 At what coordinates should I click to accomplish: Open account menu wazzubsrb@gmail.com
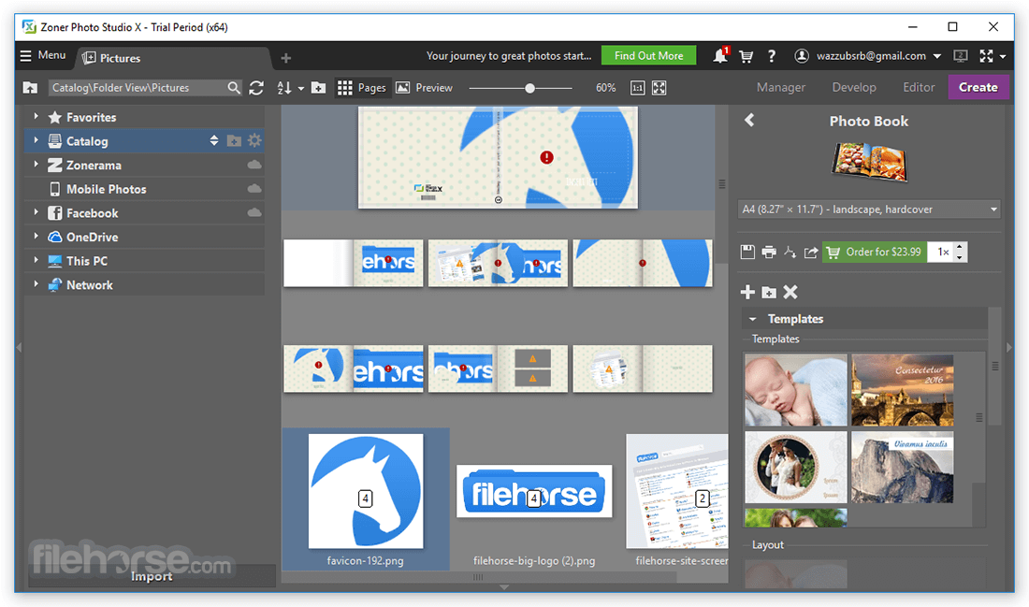(867, 56)
